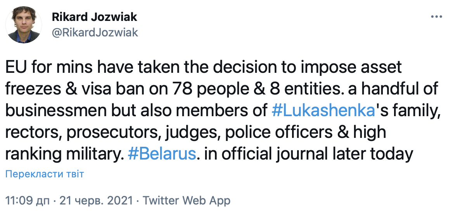Click the Перекласти твіт translate link
The height and width of the screenshot is (213, 453).
45,174
